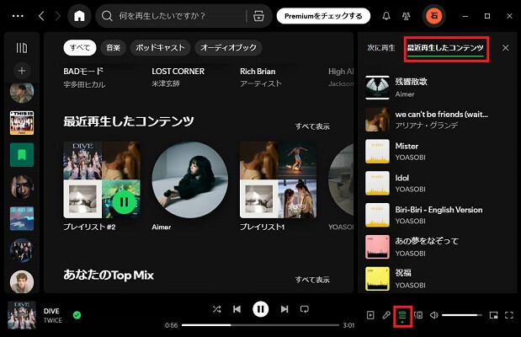Open the THIS IS playlist in sidebar
This screenshot has width=521, height=337.
22,123
